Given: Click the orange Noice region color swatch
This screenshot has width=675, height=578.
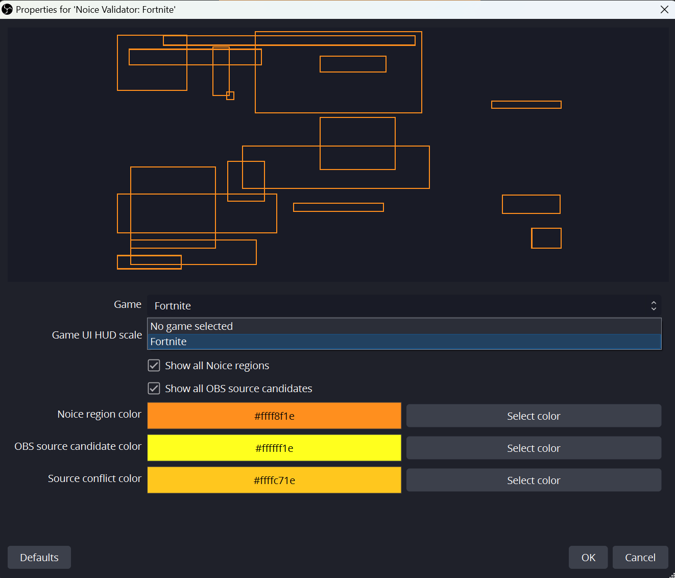Looking at the screenshot, I should tap(274, 416).
